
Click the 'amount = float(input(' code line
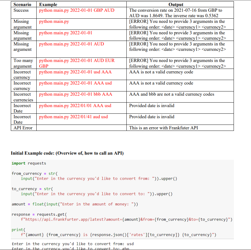click(x=75, y=204)
